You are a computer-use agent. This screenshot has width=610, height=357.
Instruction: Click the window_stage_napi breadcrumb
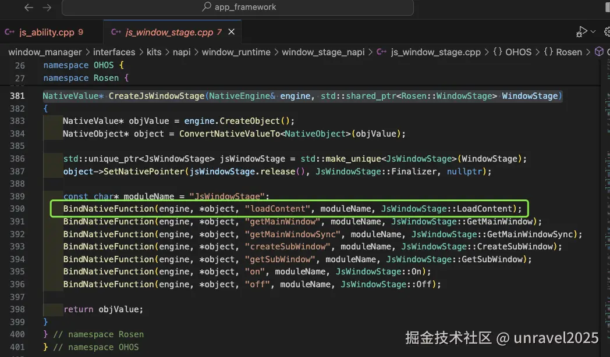(x=323, y=52)
